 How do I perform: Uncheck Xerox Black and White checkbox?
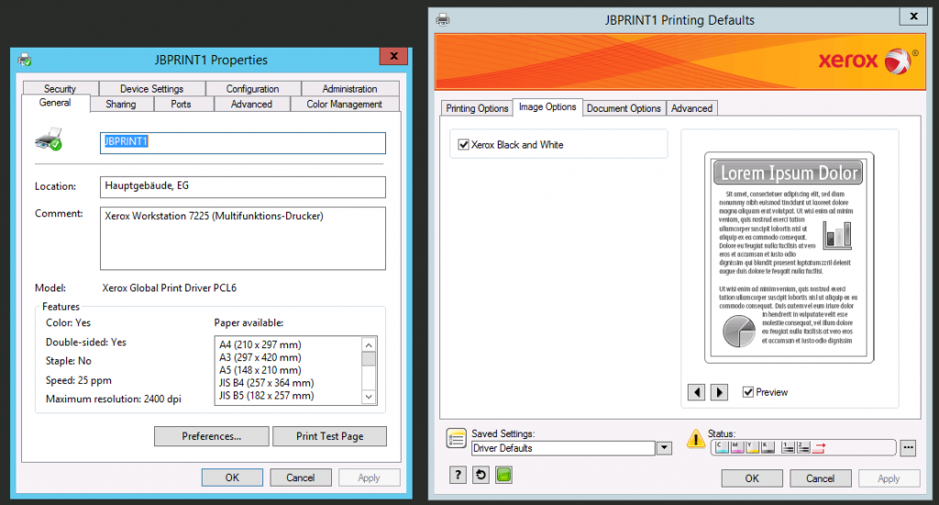tap(463, 145)
